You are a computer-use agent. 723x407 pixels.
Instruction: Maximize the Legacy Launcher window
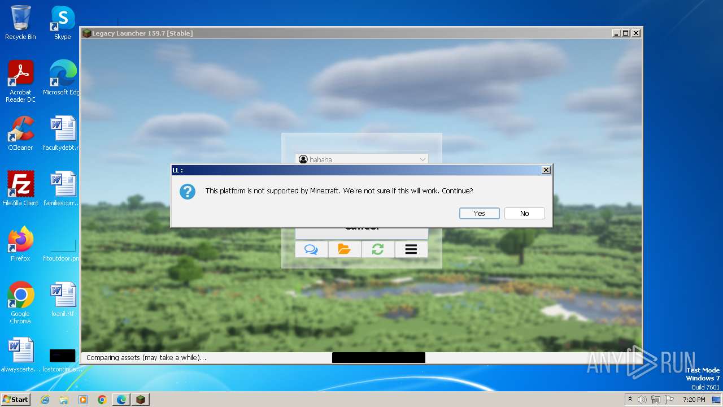pyautogui.click(x=625, y=33)
